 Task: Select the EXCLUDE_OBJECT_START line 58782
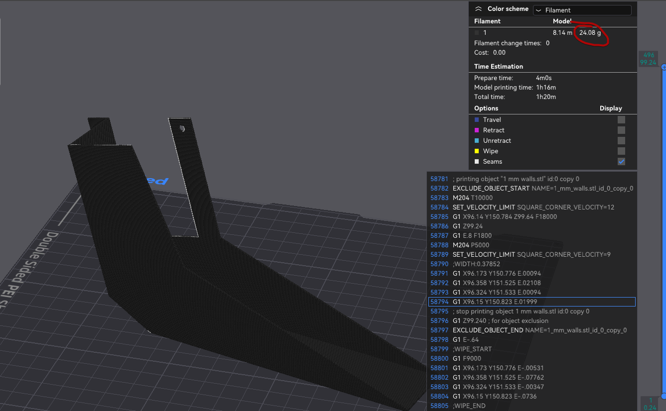coord(532,188)
